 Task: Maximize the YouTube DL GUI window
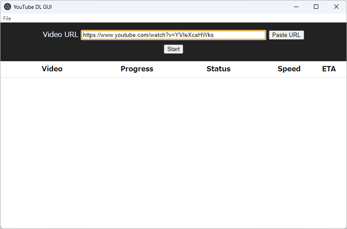point(316,7)
